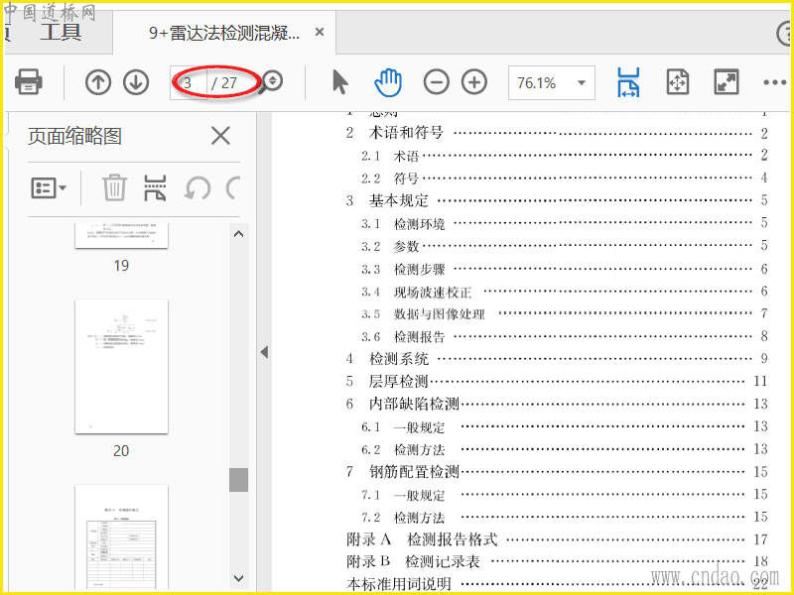Activate the Hand pan tool

click(388, 82)
